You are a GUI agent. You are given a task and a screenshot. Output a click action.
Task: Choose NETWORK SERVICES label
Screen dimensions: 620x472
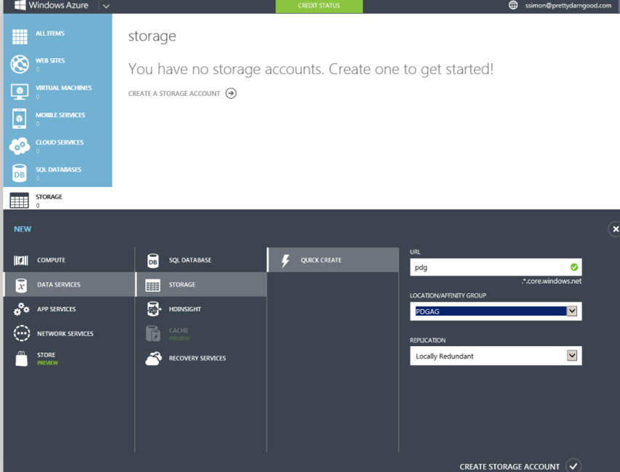[x=65, y=334]
